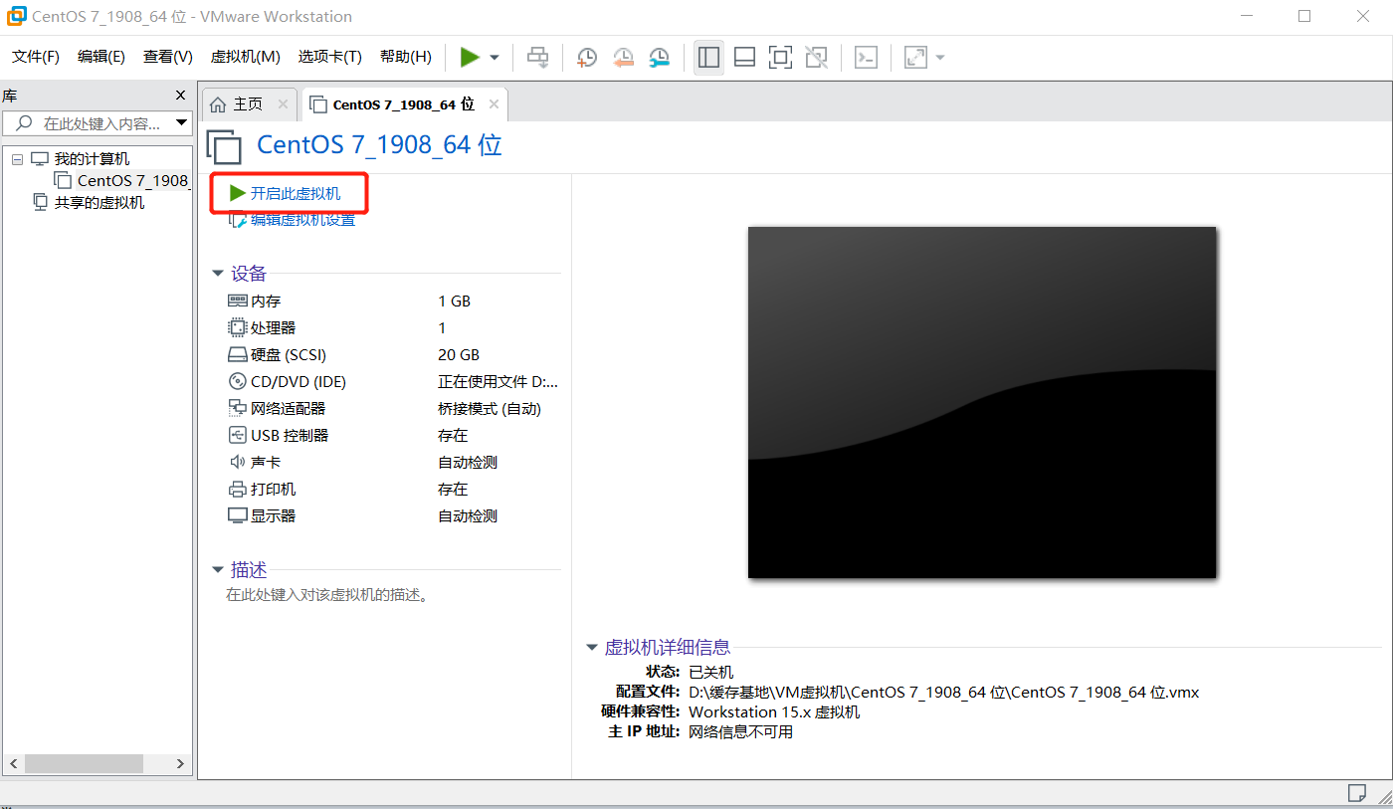Open the 查看(V) menu
This screenshot has height=809, width=1393.
point(168,57)
